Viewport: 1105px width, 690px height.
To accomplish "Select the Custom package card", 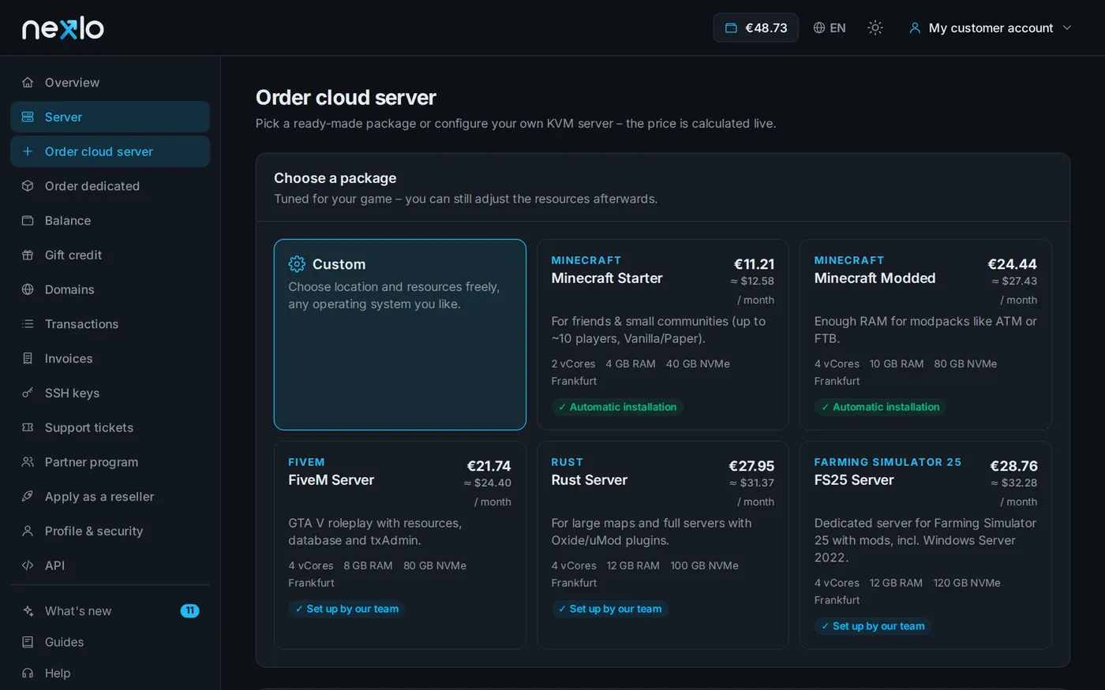I will click(x=400, y=334).
